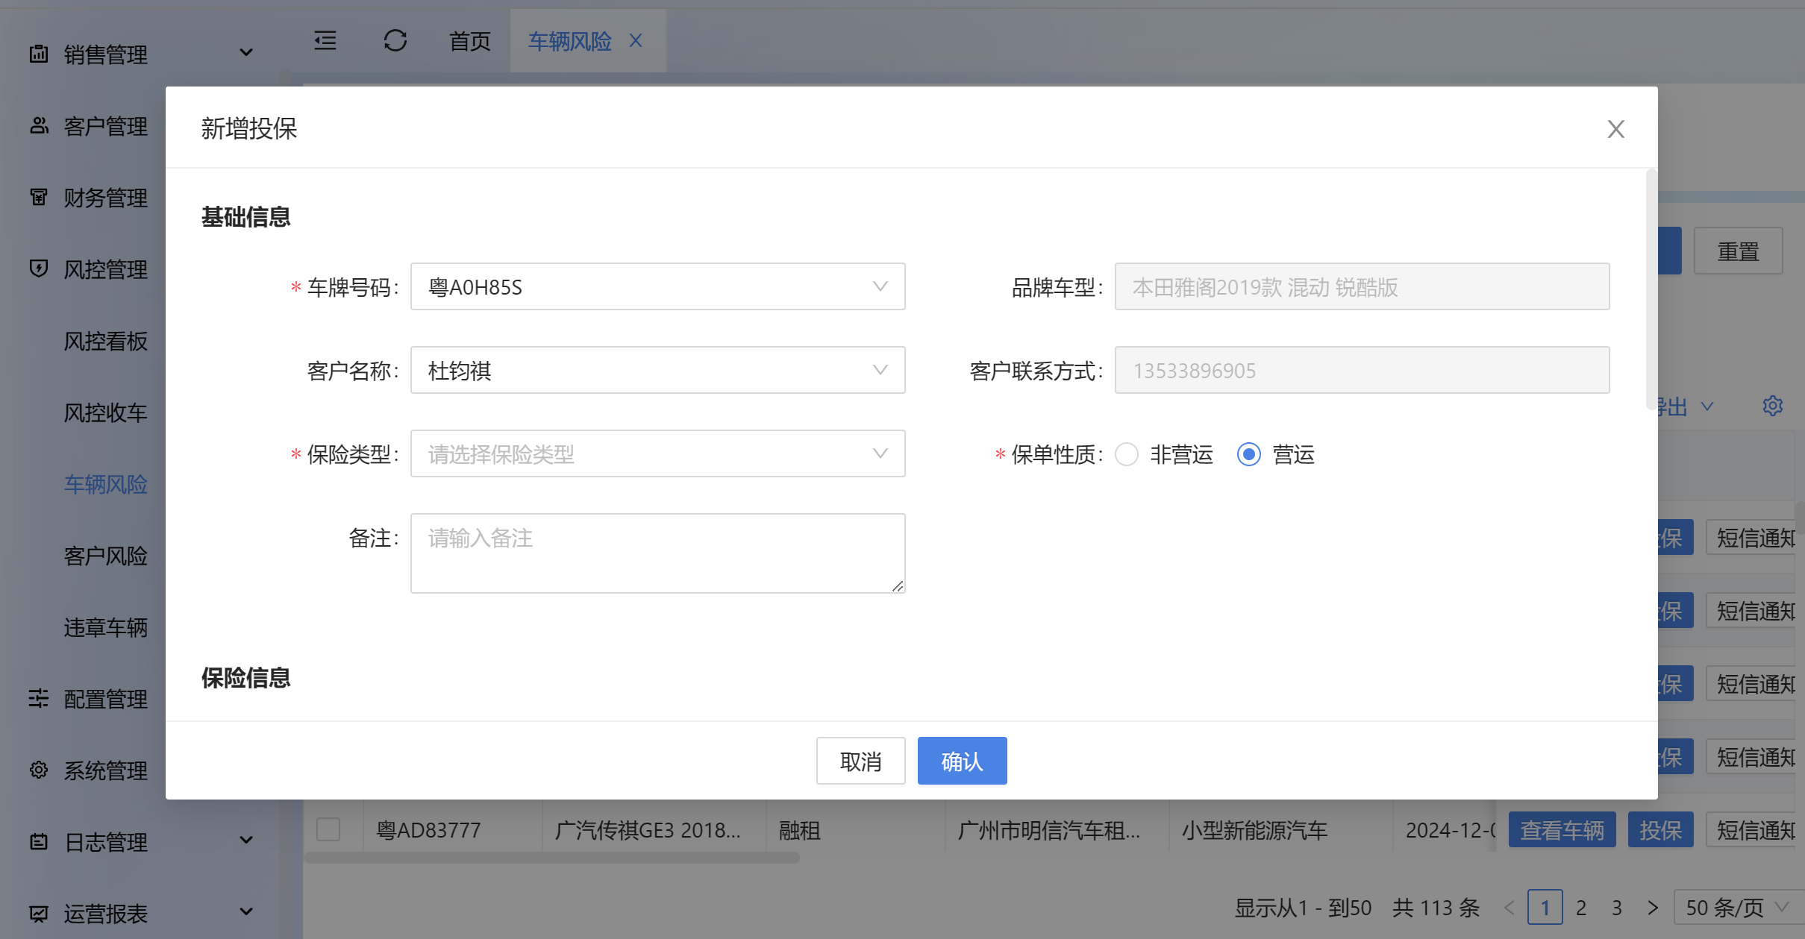Image resolution: width=1805 pixels, height=939 pixels.
Task: Switch to the 首页 tab
Action: 469,41
